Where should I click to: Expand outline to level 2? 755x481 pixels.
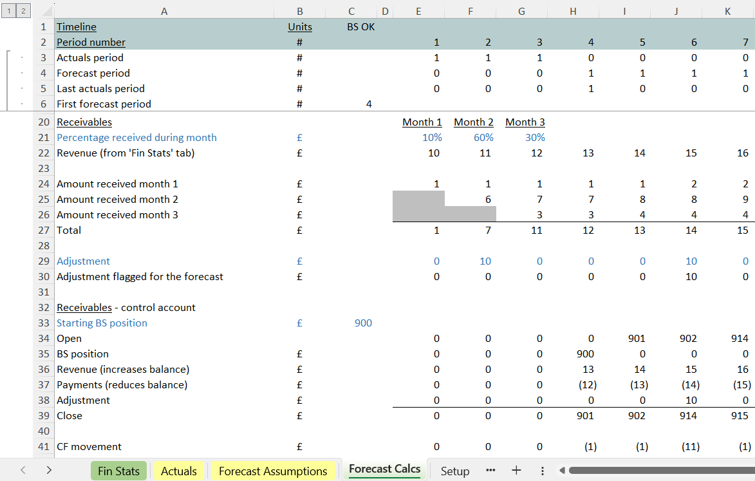pyautogui.click(x=23, y=11)
